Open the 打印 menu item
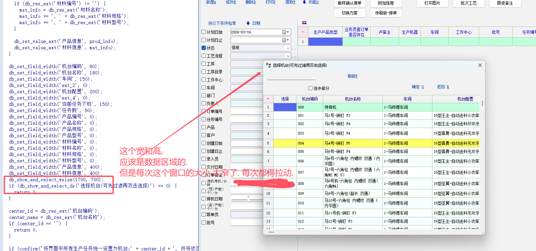 (270, 2)
